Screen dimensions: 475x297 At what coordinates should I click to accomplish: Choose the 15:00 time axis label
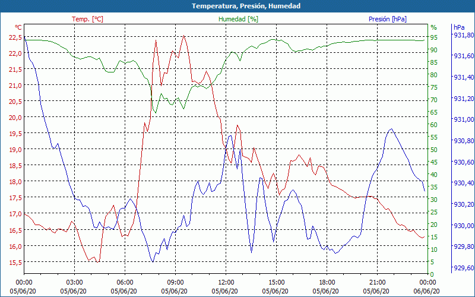(x=276, y=283)
